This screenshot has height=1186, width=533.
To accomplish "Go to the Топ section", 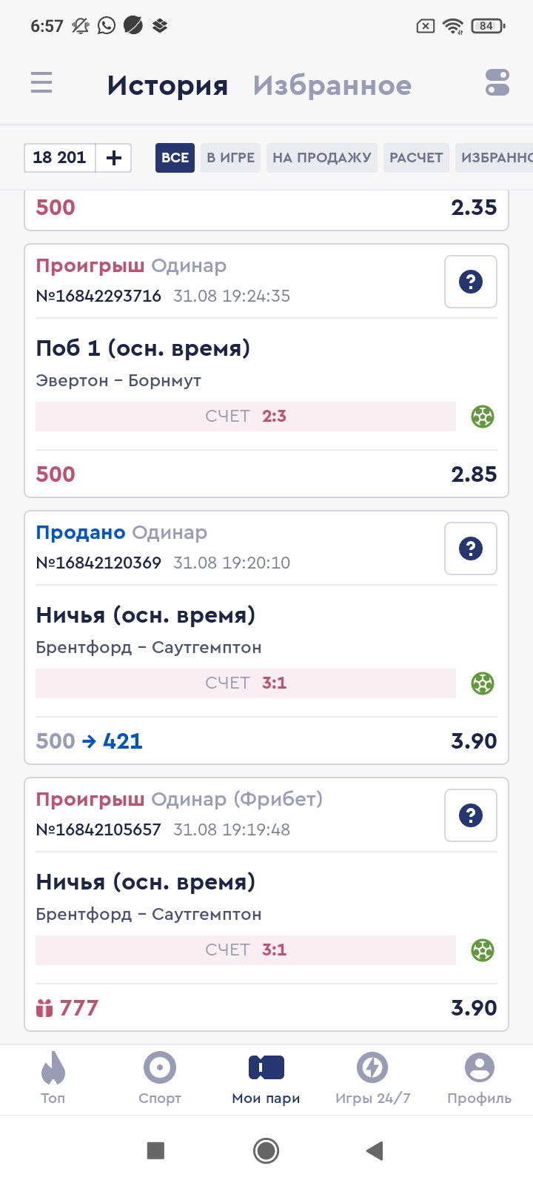I will coord(53,1079).
